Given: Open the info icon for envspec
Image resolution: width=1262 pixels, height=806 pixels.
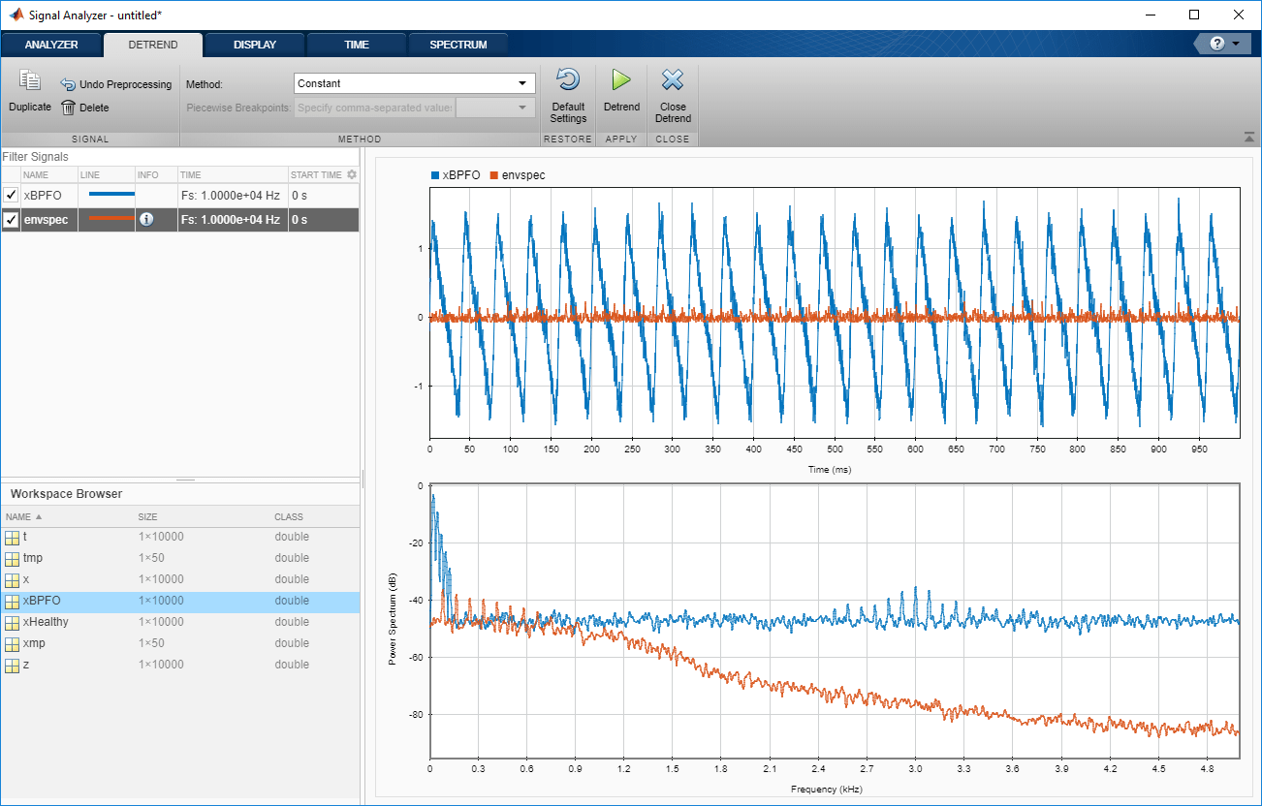Looking at the screenshot, I should coord(146,220).
